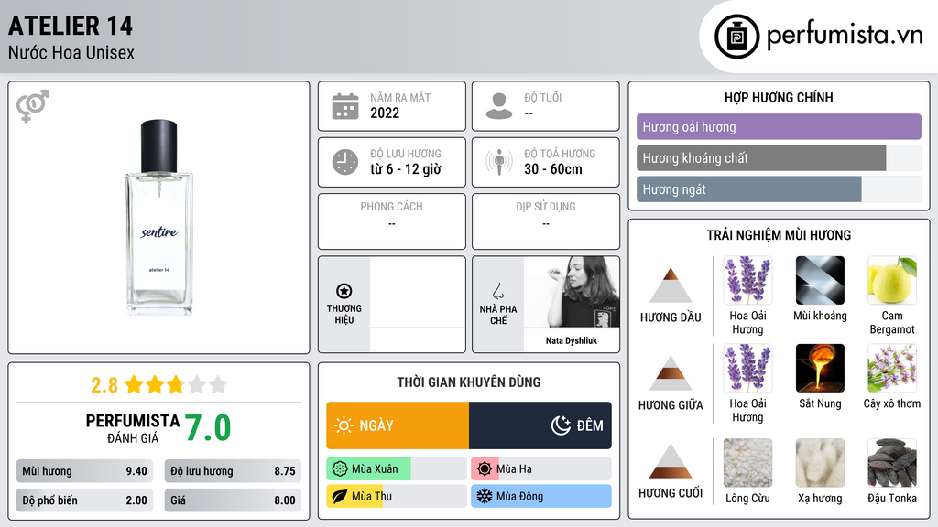Image resolution: width=938 pixels, height=527 pixels.
Task: Select the Mùi khoáng note image
Action: (x=820, y=280)
